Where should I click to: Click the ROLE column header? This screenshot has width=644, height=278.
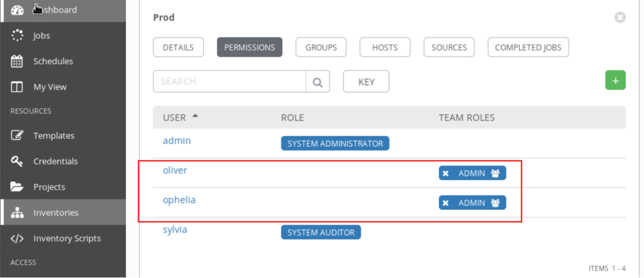coord(292,118)
